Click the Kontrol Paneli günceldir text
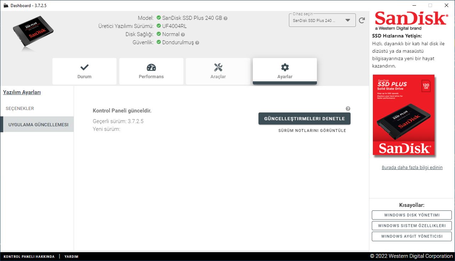 click(x=122, y=111)
